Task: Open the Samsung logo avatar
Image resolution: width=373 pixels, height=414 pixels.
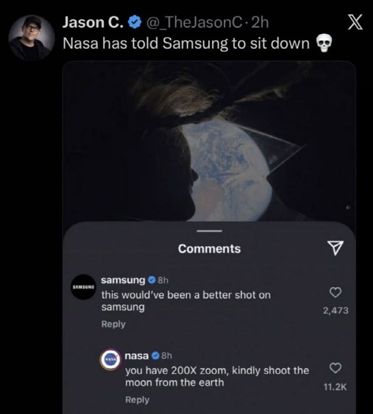Action: pos(82,287)
